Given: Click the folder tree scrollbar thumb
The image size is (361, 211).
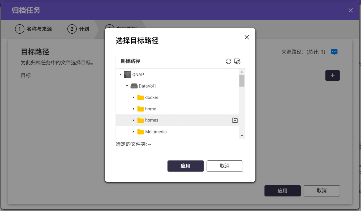Looking at the screenshot, I should [242, 80].
